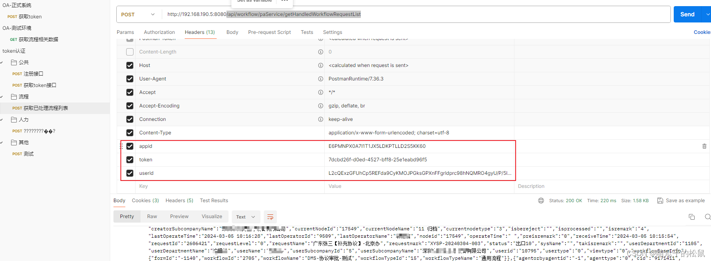Enable the Content-Length header checkbox

click(130, 52)
